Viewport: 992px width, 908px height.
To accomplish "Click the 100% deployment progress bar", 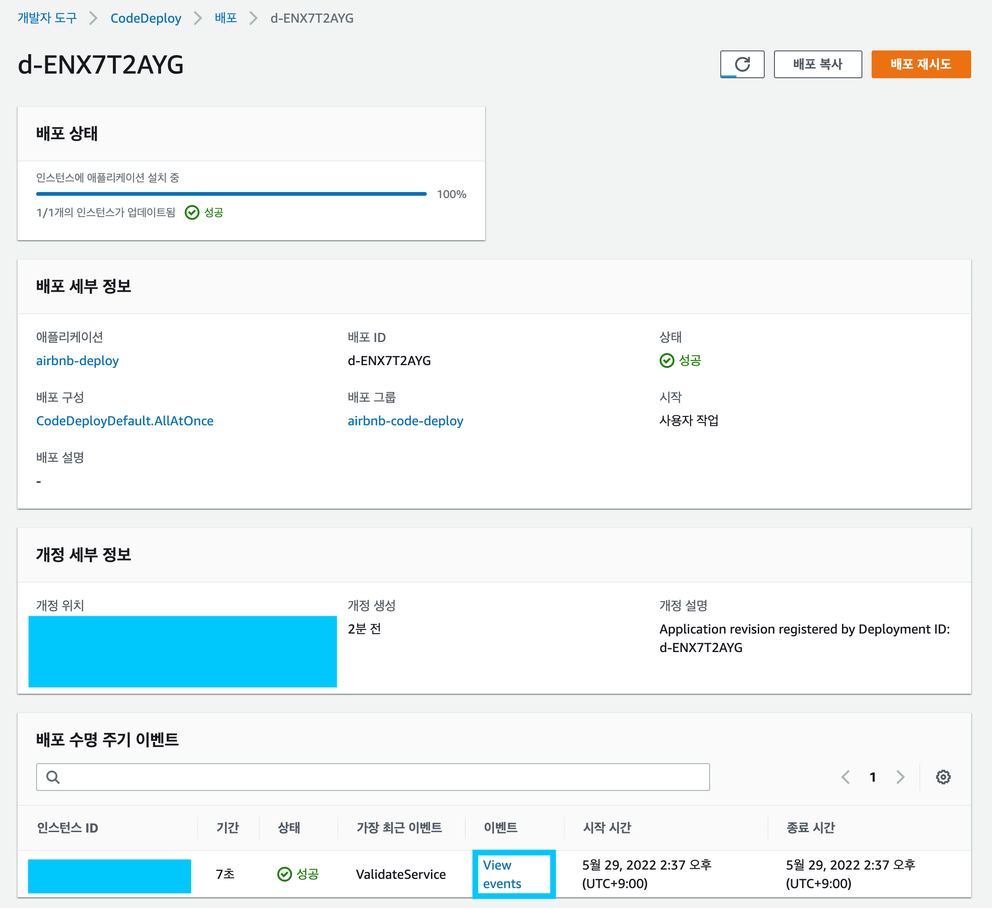I will 231,194.
